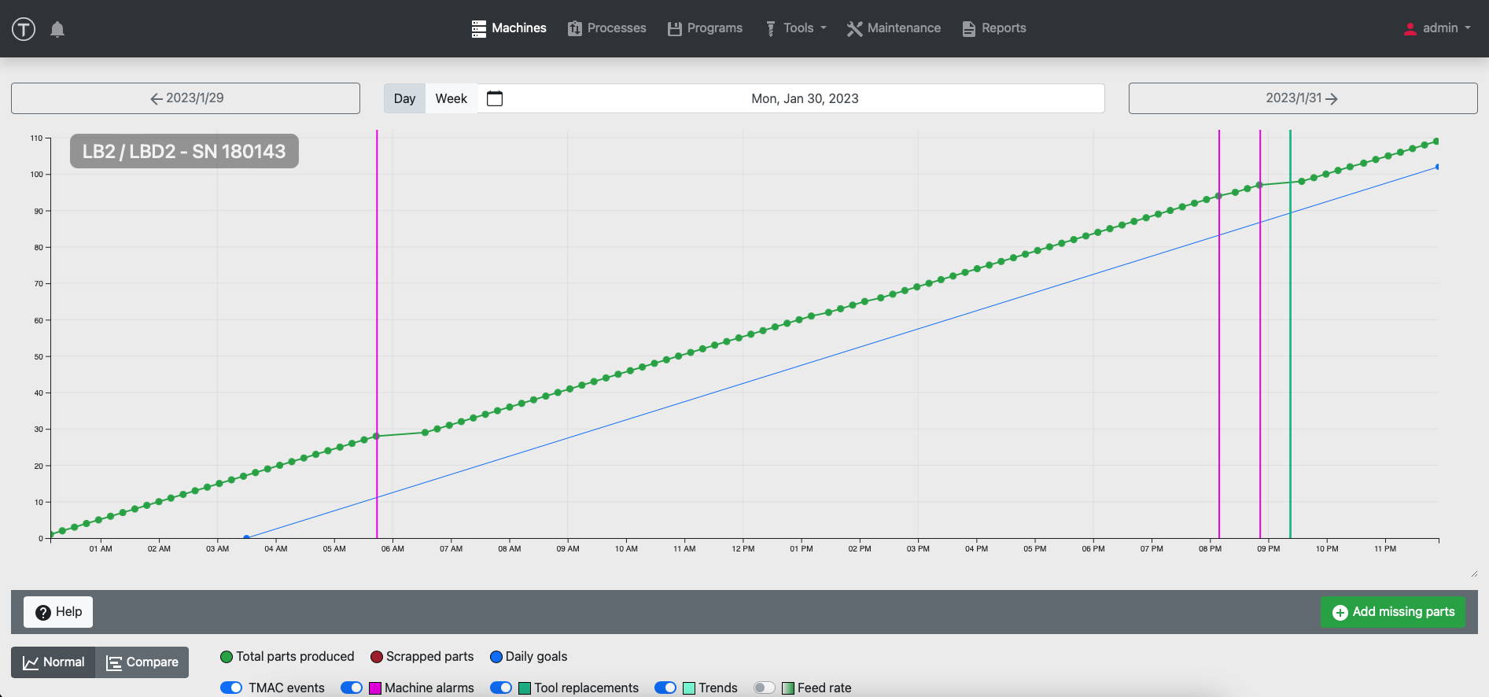Open notifications bell icon
1489x697 pixels.
pyautogui.click(x=57, y=29)
